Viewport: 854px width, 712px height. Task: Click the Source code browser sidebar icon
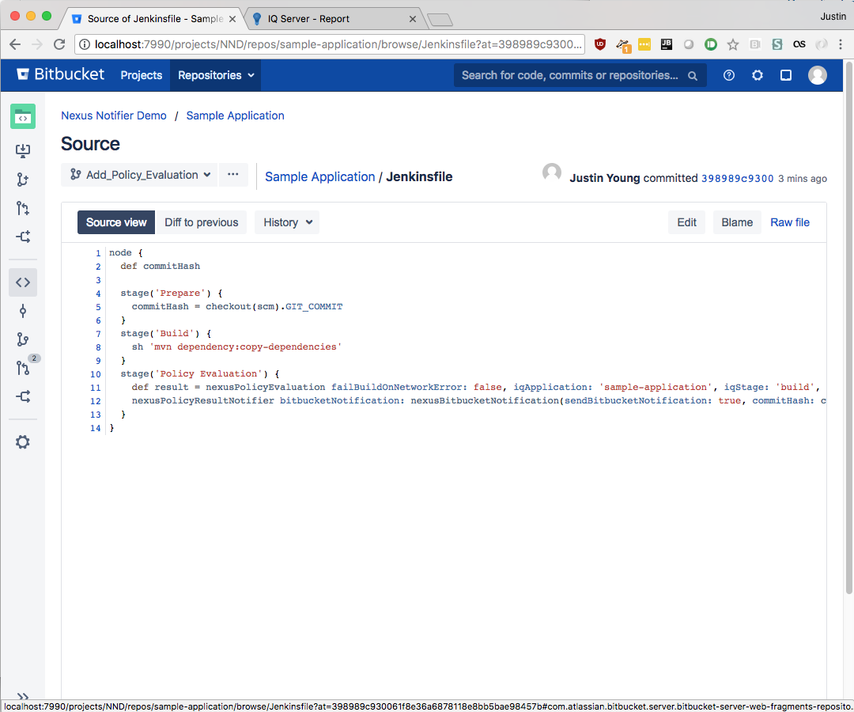click(23, 282)
